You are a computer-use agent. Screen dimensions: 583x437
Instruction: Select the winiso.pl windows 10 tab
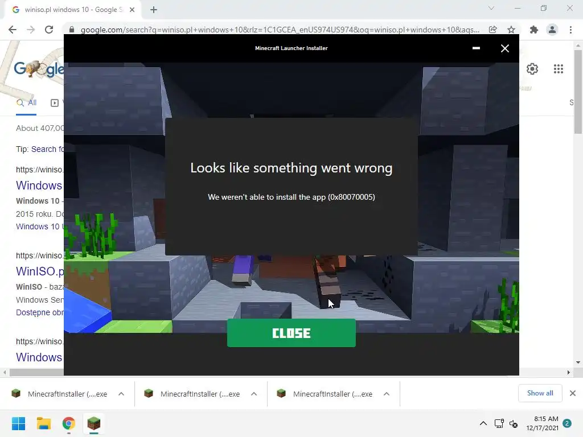[x=73, y=10]
